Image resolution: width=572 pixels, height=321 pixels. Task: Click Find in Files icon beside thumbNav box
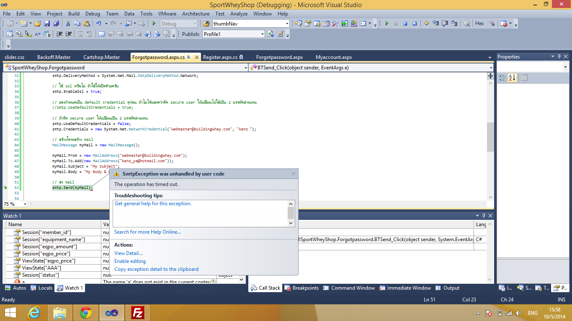[x=206, y=23]
